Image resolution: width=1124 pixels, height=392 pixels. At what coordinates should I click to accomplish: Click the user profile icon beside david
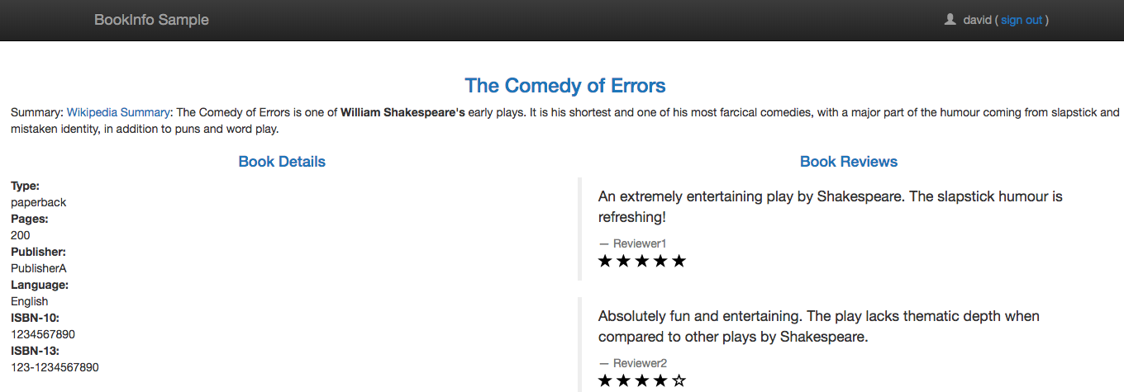pos(950,20)
